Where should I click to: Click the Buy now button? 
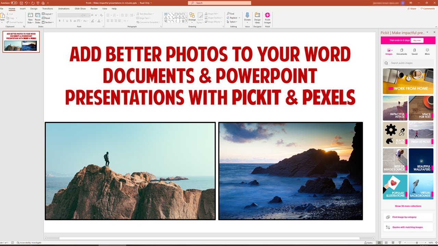[416, 40]
